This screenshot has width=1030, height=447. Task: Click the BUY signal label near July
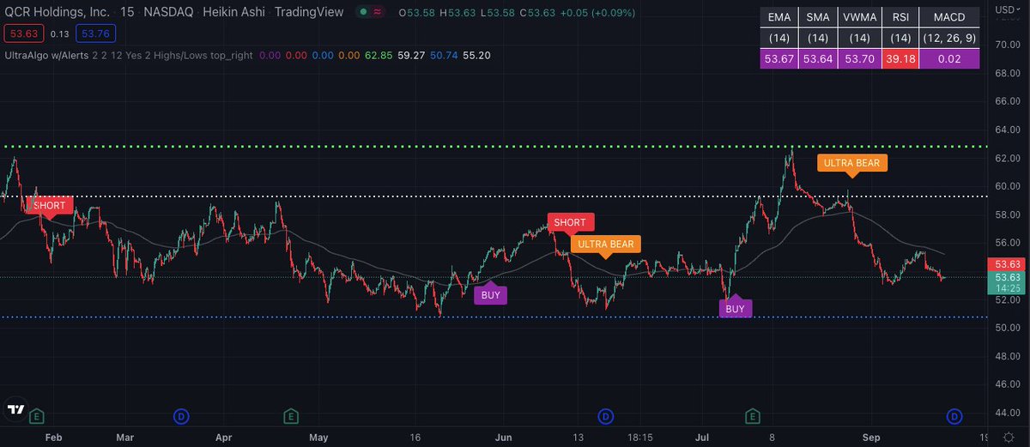point(735,308)
